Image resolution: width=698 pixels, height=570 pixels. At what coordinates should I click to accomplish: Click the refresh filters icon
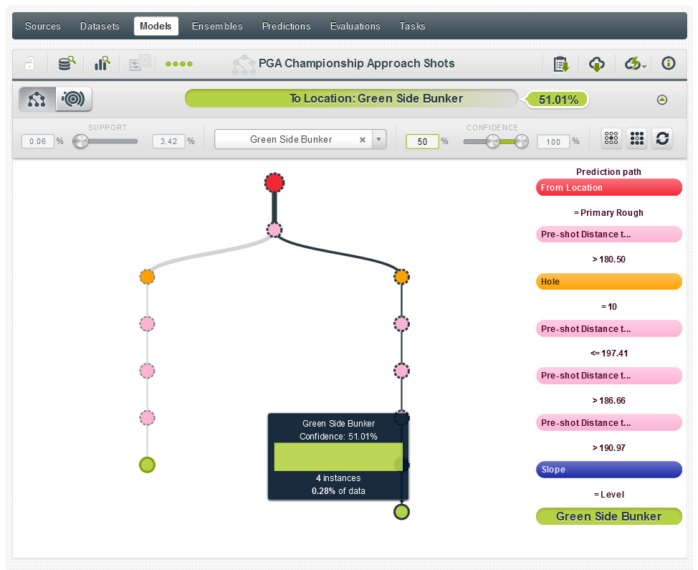(x=662, y=139)
